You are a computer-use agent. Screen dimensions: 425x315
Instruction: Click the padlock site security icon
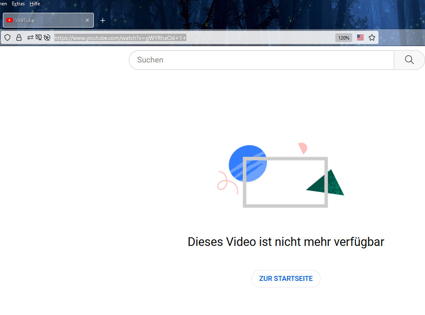pyautogui.click(x=19, y=37)
